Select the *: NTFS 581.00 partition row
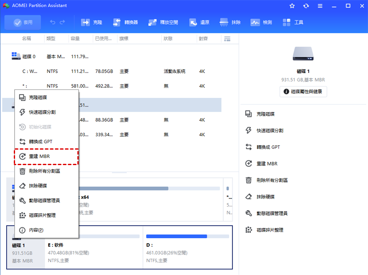 point(112,86)
